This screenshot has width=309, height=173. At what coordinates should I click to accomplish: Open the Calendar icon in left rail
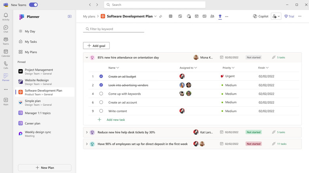6,53
